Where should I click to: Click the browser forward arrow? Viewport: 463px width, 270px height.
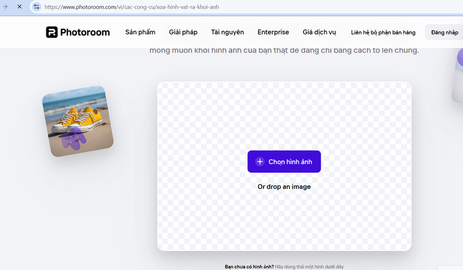pyautogui.click(x=5, y=6)
